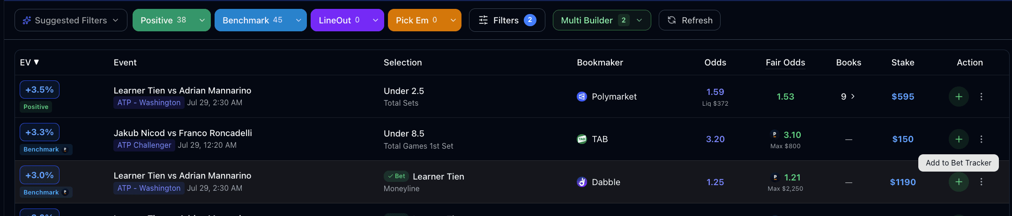Sort by EV column header
Screen dimensions: 1012x216
pyautogui.click(x=30, y=62)
